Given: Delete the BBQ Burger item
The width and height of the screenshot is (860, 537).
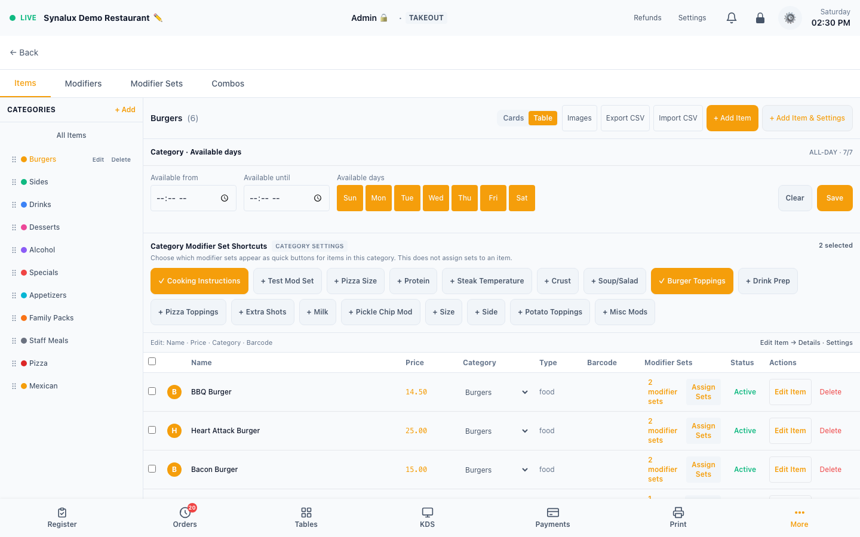Looking at the screenshot, I should tap(831, 392).
